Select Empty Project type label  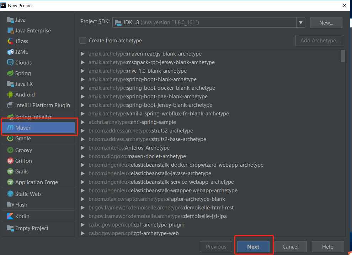coord(32,228)
